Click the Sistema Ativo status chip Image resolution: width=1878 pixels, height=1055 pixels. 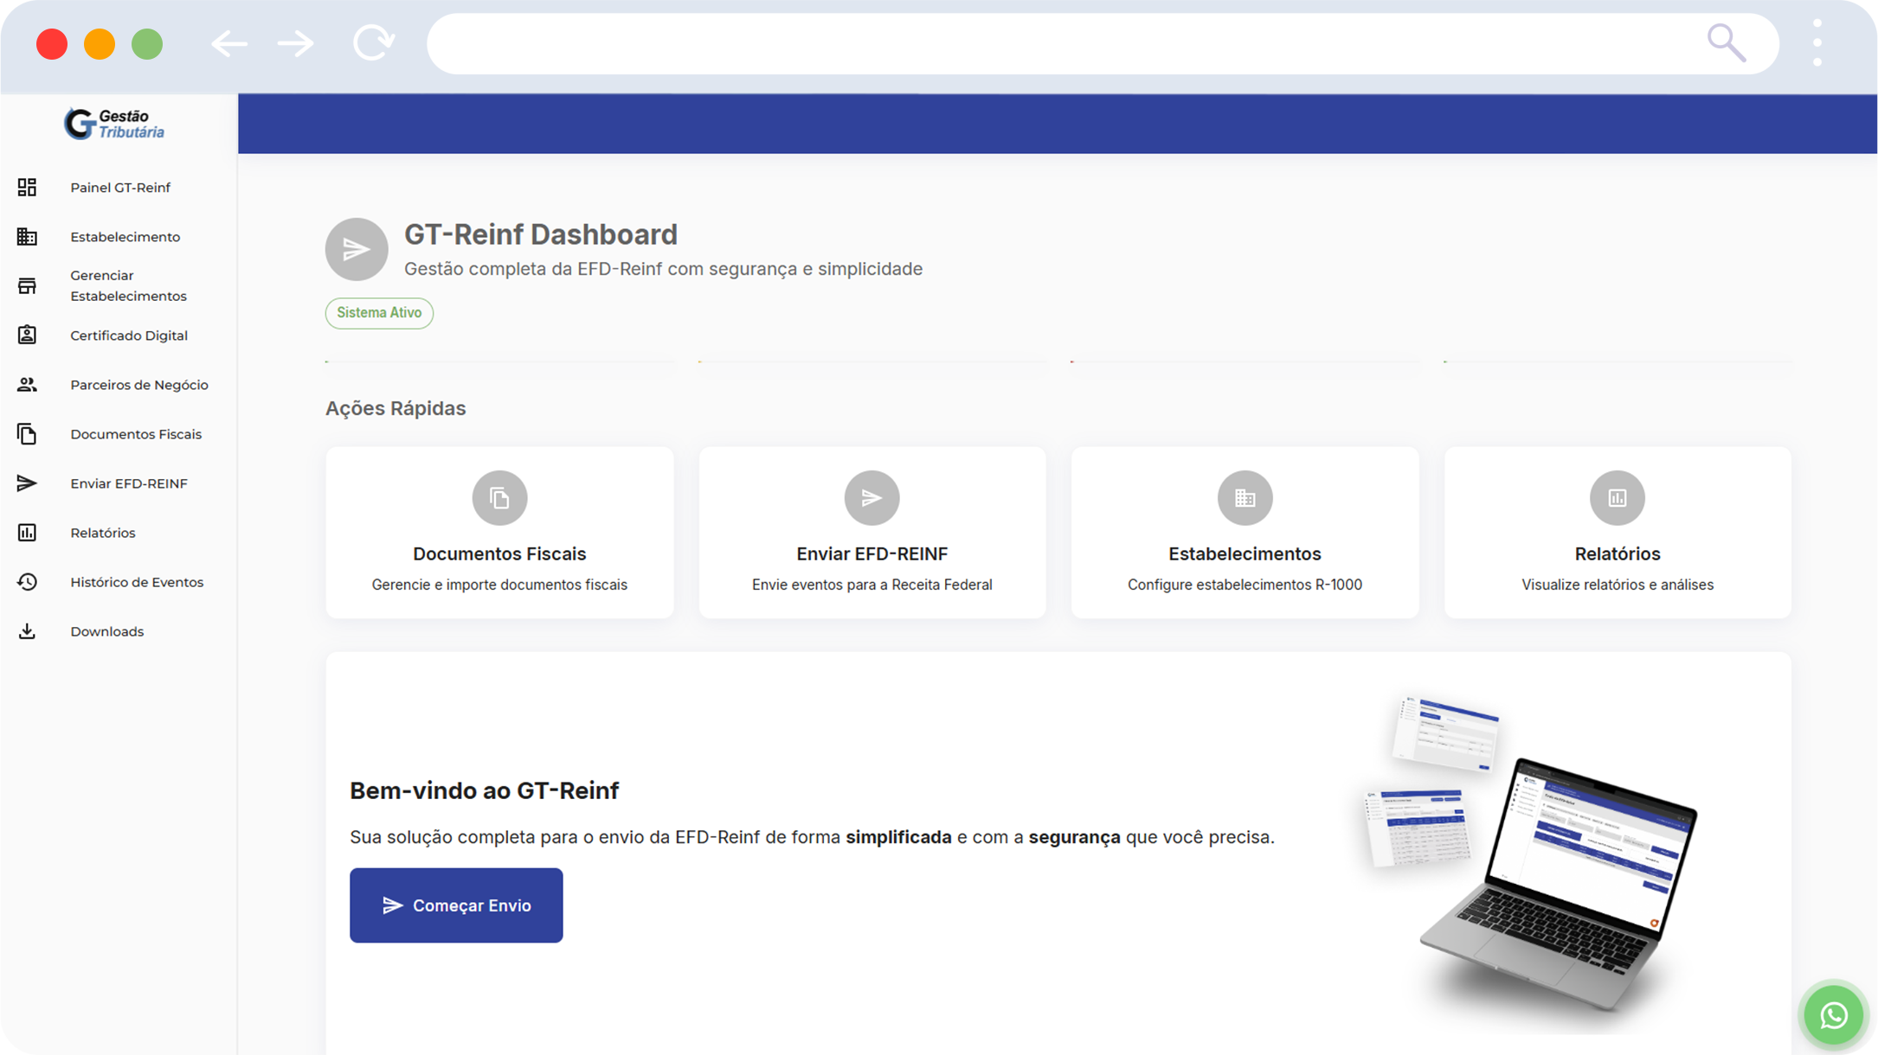tap(379, 313)
